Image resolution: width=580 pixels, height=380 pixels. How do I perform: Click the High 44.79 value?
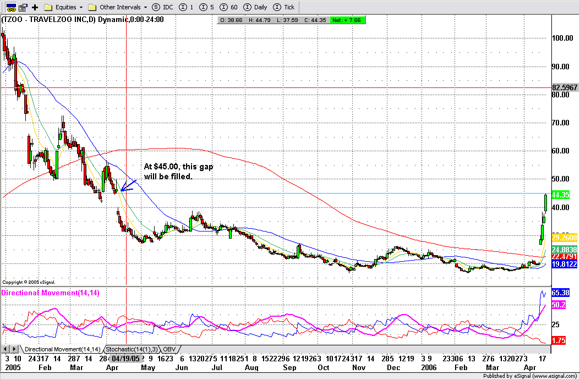tap(259, 20)
